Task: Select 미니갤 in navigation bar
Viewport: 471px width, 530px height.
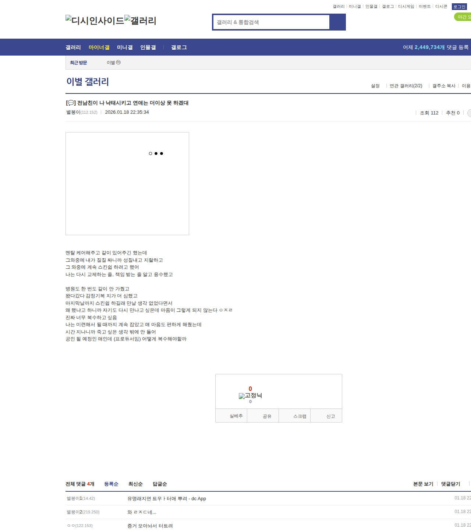Action: coord(125,47)
